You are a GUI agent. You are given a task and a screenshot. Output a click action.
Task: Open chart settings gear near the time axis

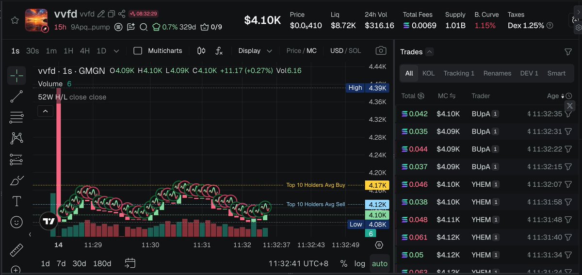(x=379, y=245)
